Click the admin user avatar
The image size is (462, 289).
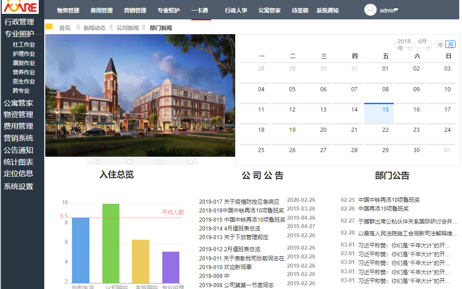[370, 10]
